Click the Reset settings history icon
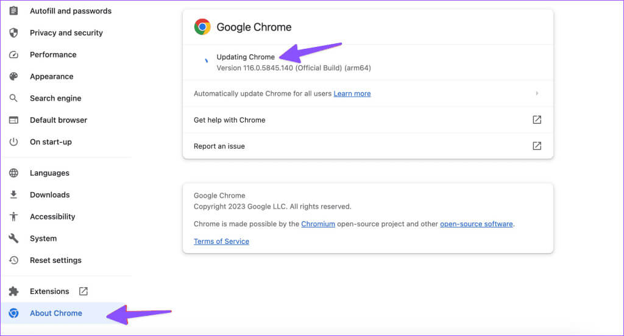The height and width of the screenshot is (336, 624). (x=13, y=260)
